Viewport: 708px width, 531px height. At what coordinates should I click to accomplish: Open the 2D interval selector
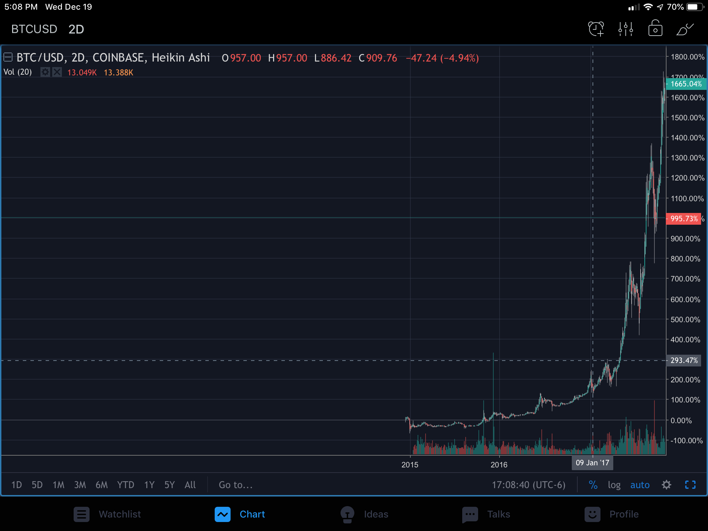76,29
